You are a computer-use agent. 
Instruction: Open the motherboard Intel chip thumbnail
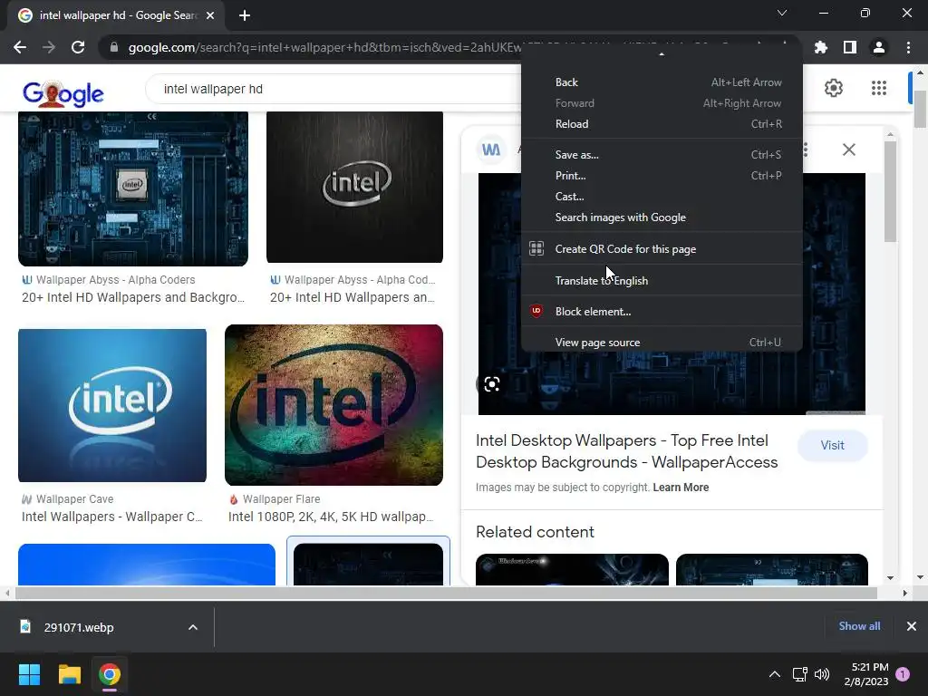[x=133, y=188]
